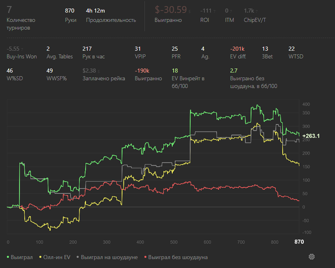
Task: Click the y-axis label 350
Action: [x=306, y=113]
